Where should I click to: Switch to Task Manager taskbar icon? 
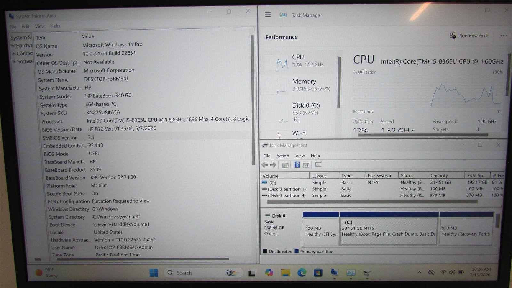(x=351, y=272)
